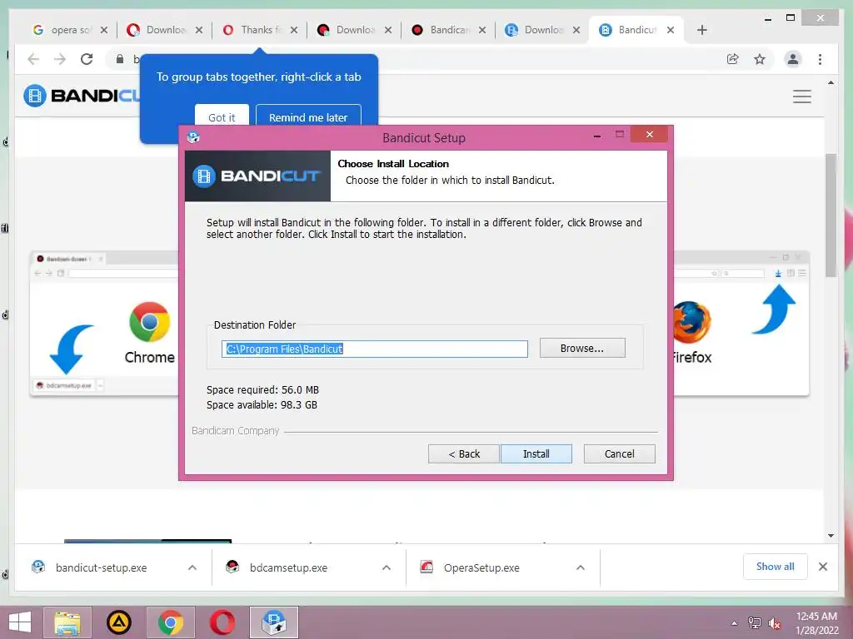The width and height of the screenshot is (853, 639).
Task: Click scrollbar down arrow
Action: coord(831,536)
